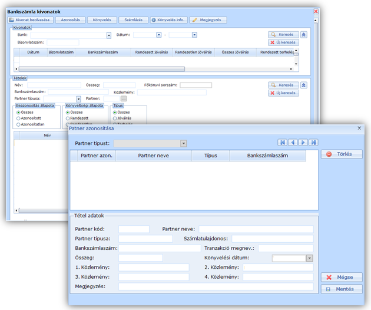Focus the Bizonylatszám input field
Screen dimensions: 371x310
[x=63, y=42]
